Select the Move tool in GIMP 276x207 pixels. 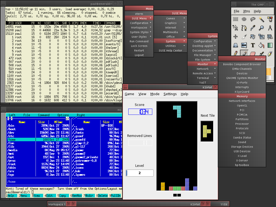pyautogui.click(x=236, y=37)
